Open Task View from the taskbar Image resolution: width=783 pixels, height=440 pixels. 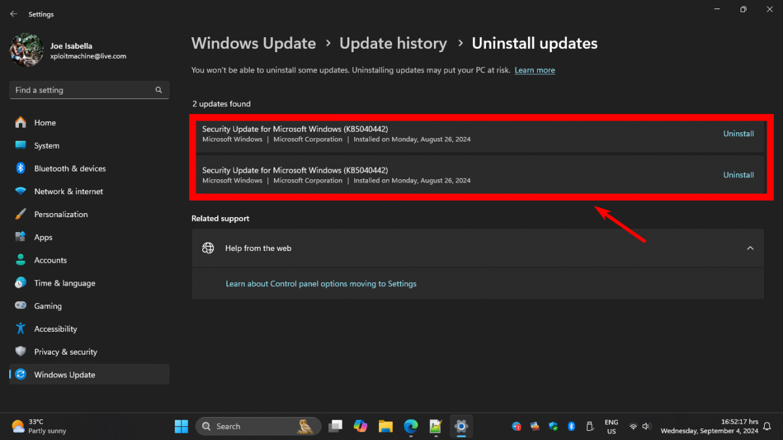pos(335,426)
